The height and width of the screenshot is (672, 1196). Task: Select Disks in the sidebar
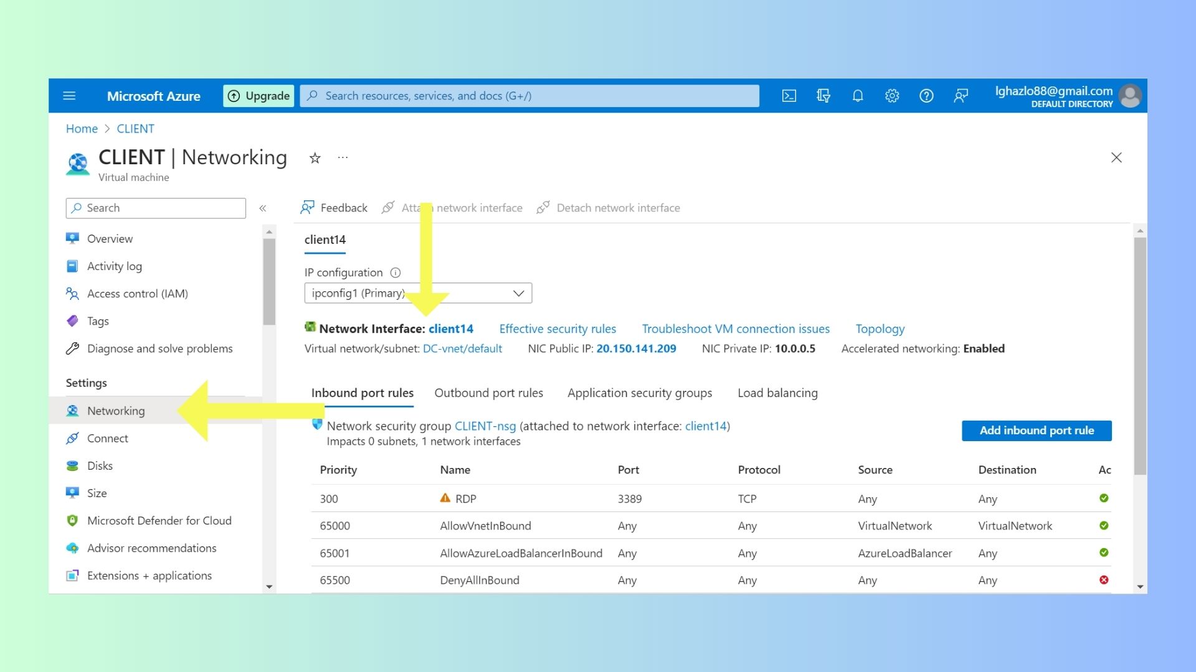(100, 465)
